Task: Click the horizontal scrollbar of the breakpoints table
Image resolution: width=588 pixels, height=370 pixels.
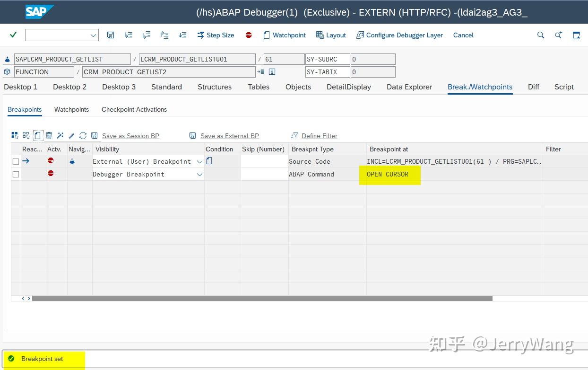Action: 262,299
